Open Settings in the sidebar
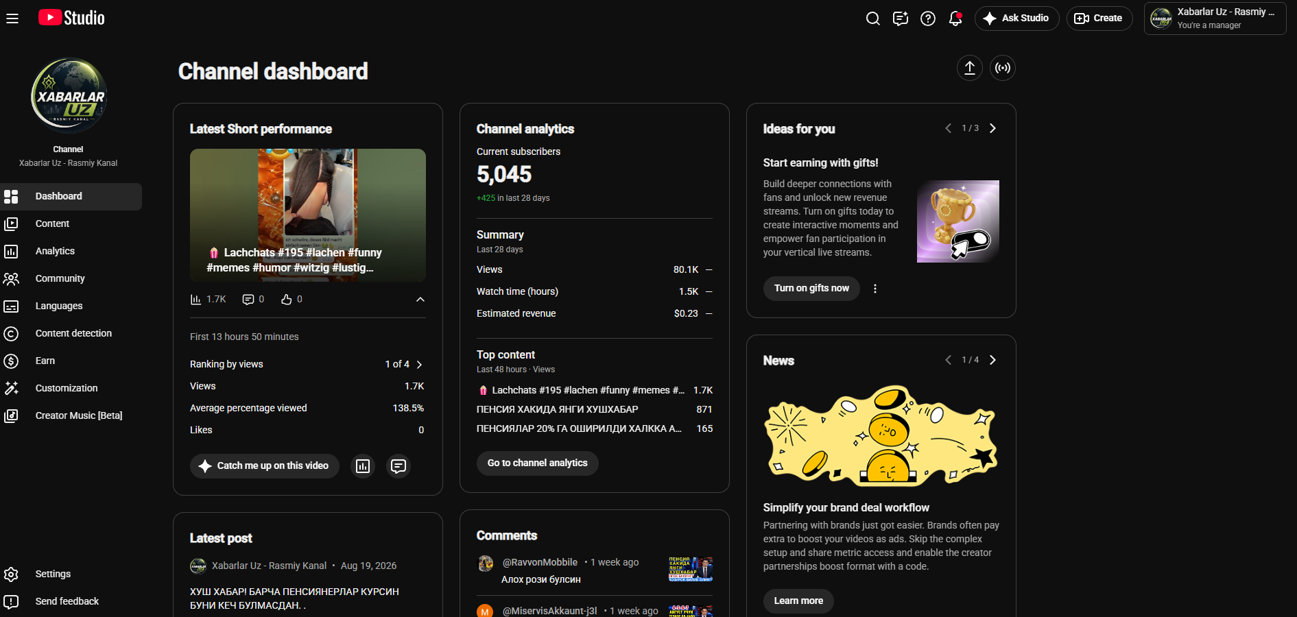 click(71, 574)
